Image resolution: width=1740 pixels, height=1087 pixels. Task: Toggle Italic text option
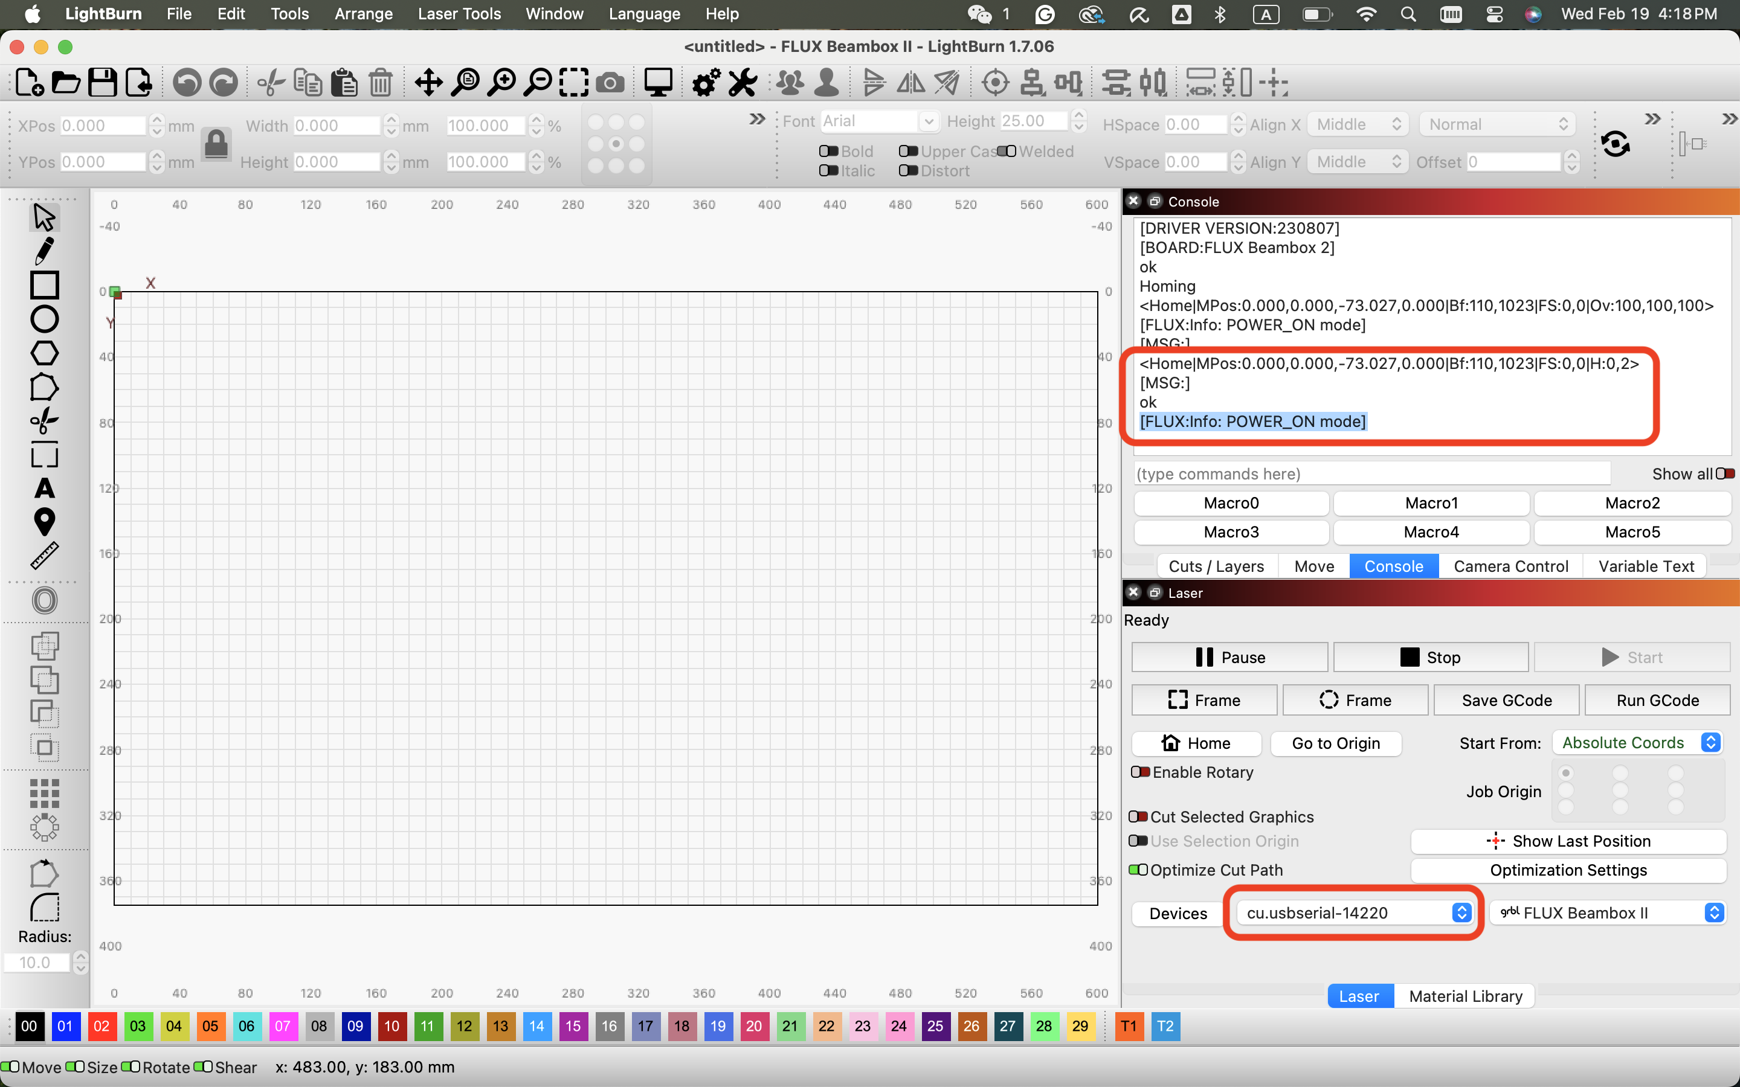pos(829,170)
